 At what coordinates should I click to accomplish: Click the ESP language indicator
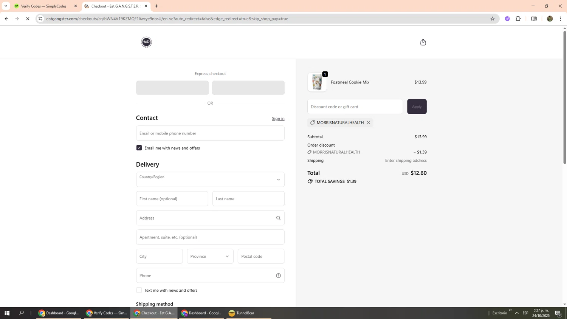click(525, 313)
